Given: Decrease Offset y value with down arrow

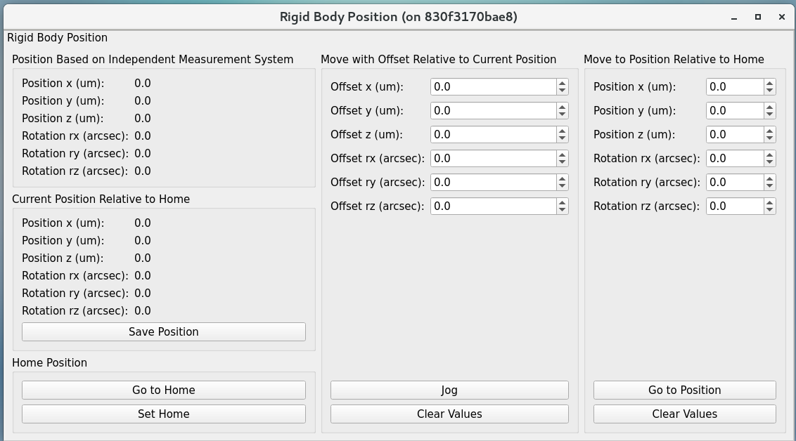Looking at the screenshot, I should tap(562, 114).
